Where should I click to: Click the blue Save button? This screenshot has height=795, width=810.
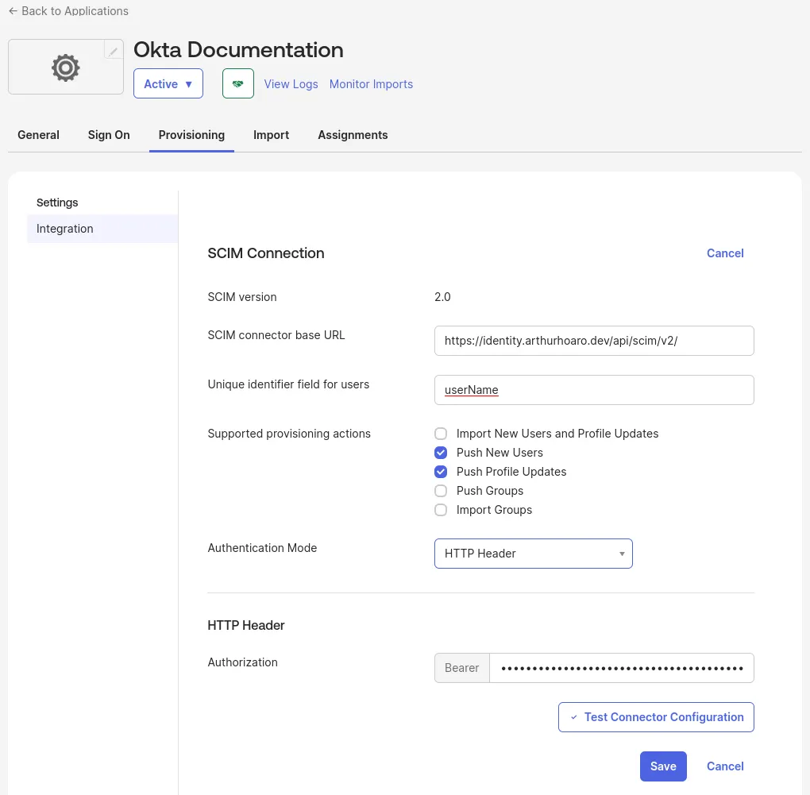point(663,766)
